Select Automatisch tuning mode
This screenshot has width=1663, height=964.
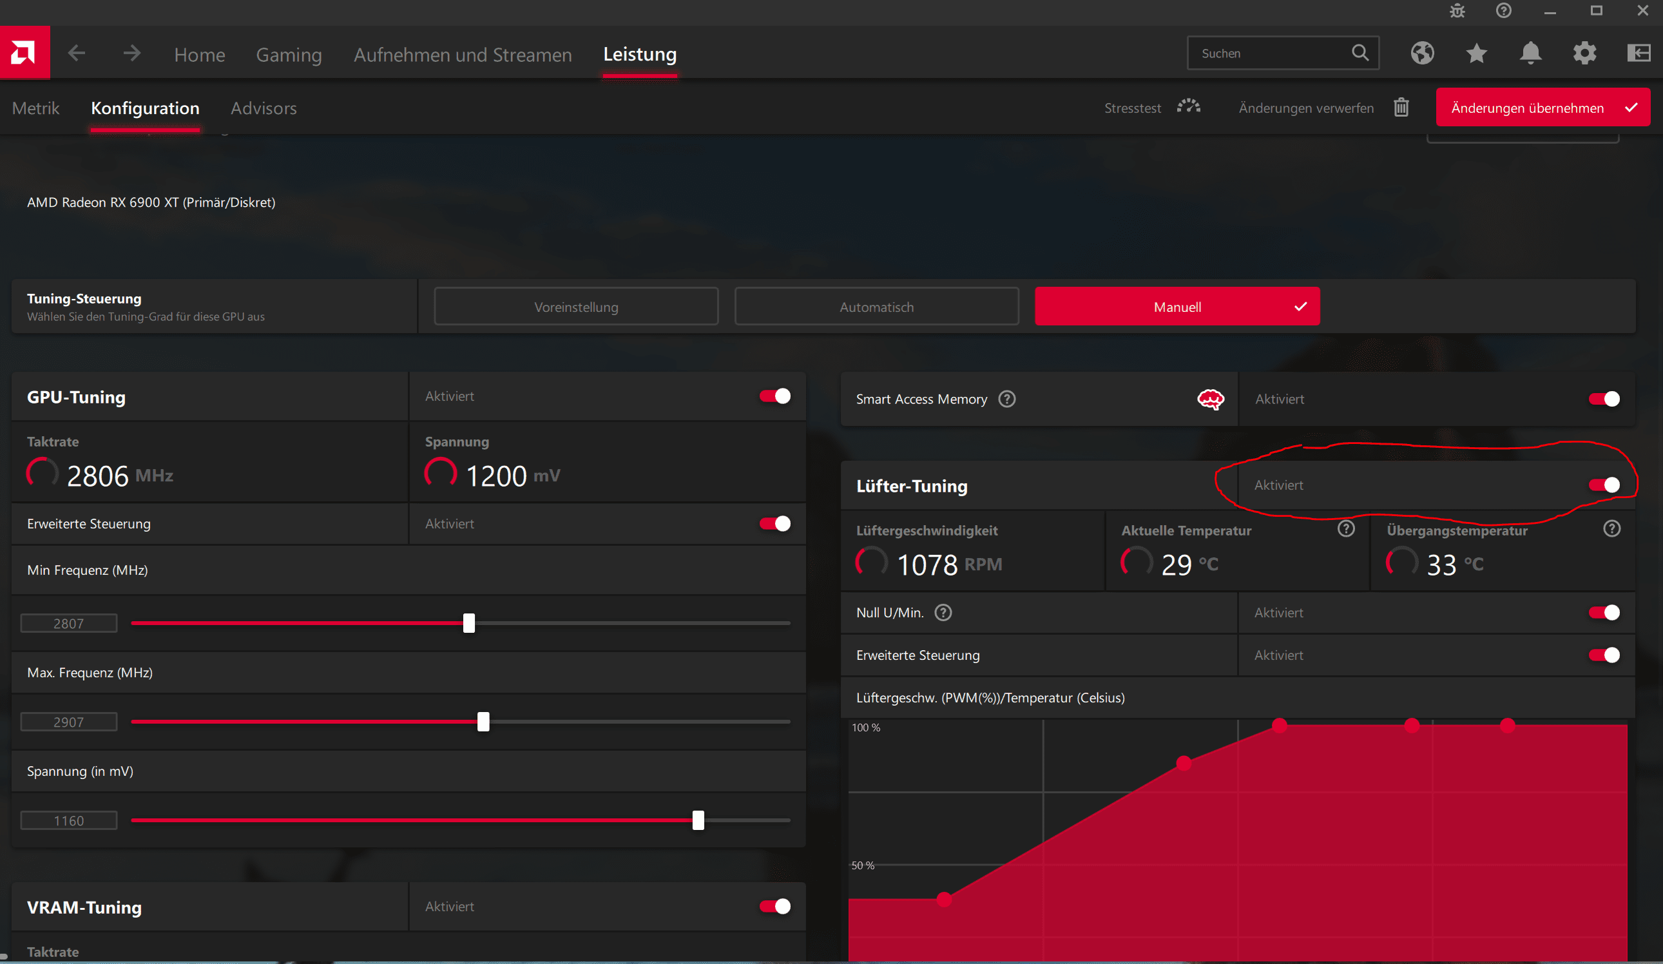pos(876,307)
